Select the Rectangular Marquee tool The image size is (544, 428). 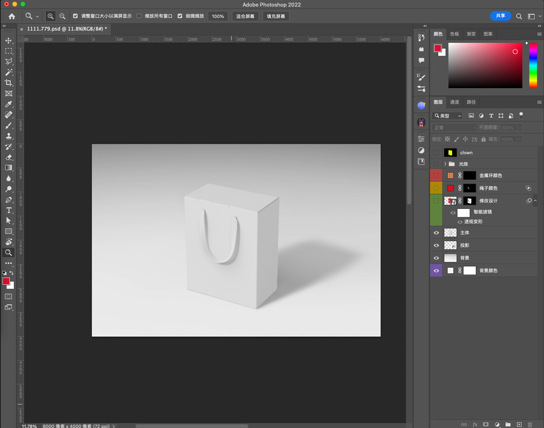(x=8, y=51)
